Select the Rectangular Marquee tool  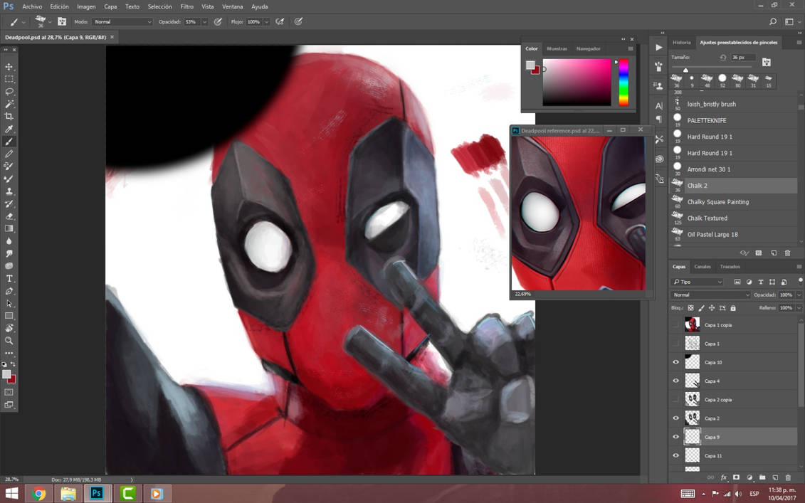coord(9,79)
